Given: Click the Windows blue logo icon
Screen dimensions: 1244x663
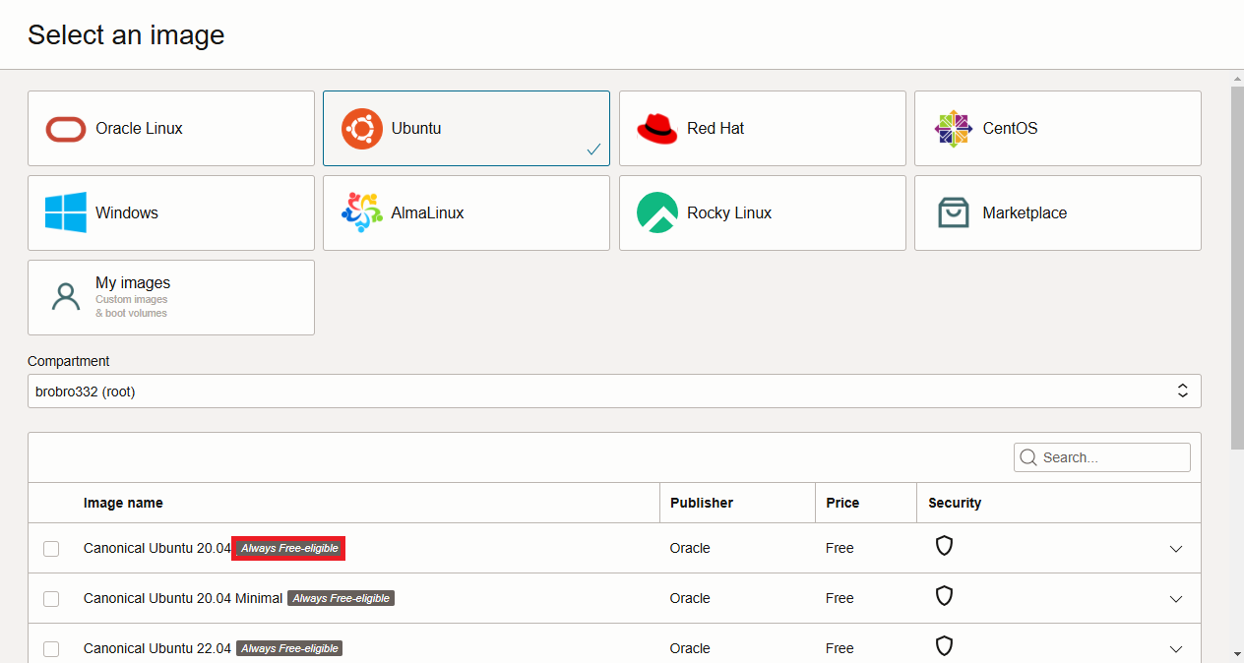Looking at the screenshot, I should point(66,212).
